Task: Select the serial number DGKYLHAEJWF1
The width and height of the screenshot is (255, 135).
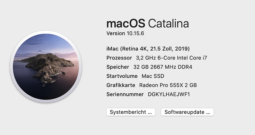Action: 169,94
